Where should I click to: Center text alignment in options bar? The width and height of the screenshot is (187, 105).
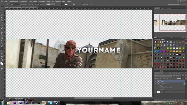click(60, 4)
